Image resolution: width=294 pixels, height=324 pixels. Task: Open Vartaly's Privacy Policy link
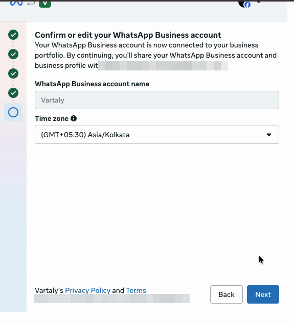tap(87, 290)
